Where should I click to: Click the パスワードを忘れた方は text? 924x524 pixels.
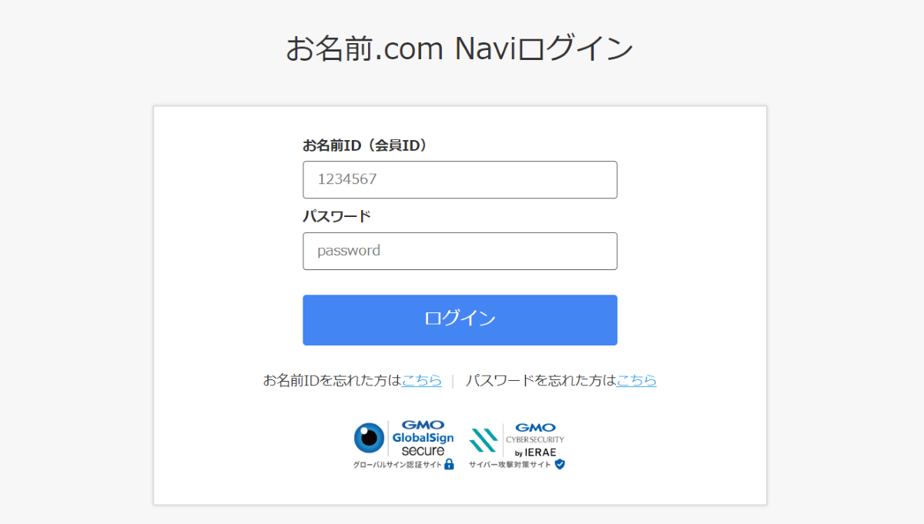click(541, 380)
